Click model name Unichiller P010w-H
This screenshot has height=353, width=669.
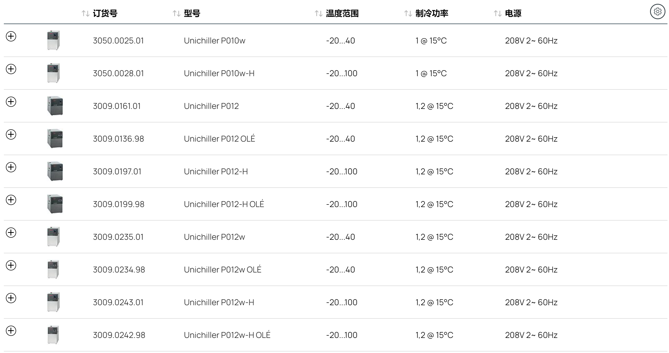pyautogui.click(x=219, y=73)
